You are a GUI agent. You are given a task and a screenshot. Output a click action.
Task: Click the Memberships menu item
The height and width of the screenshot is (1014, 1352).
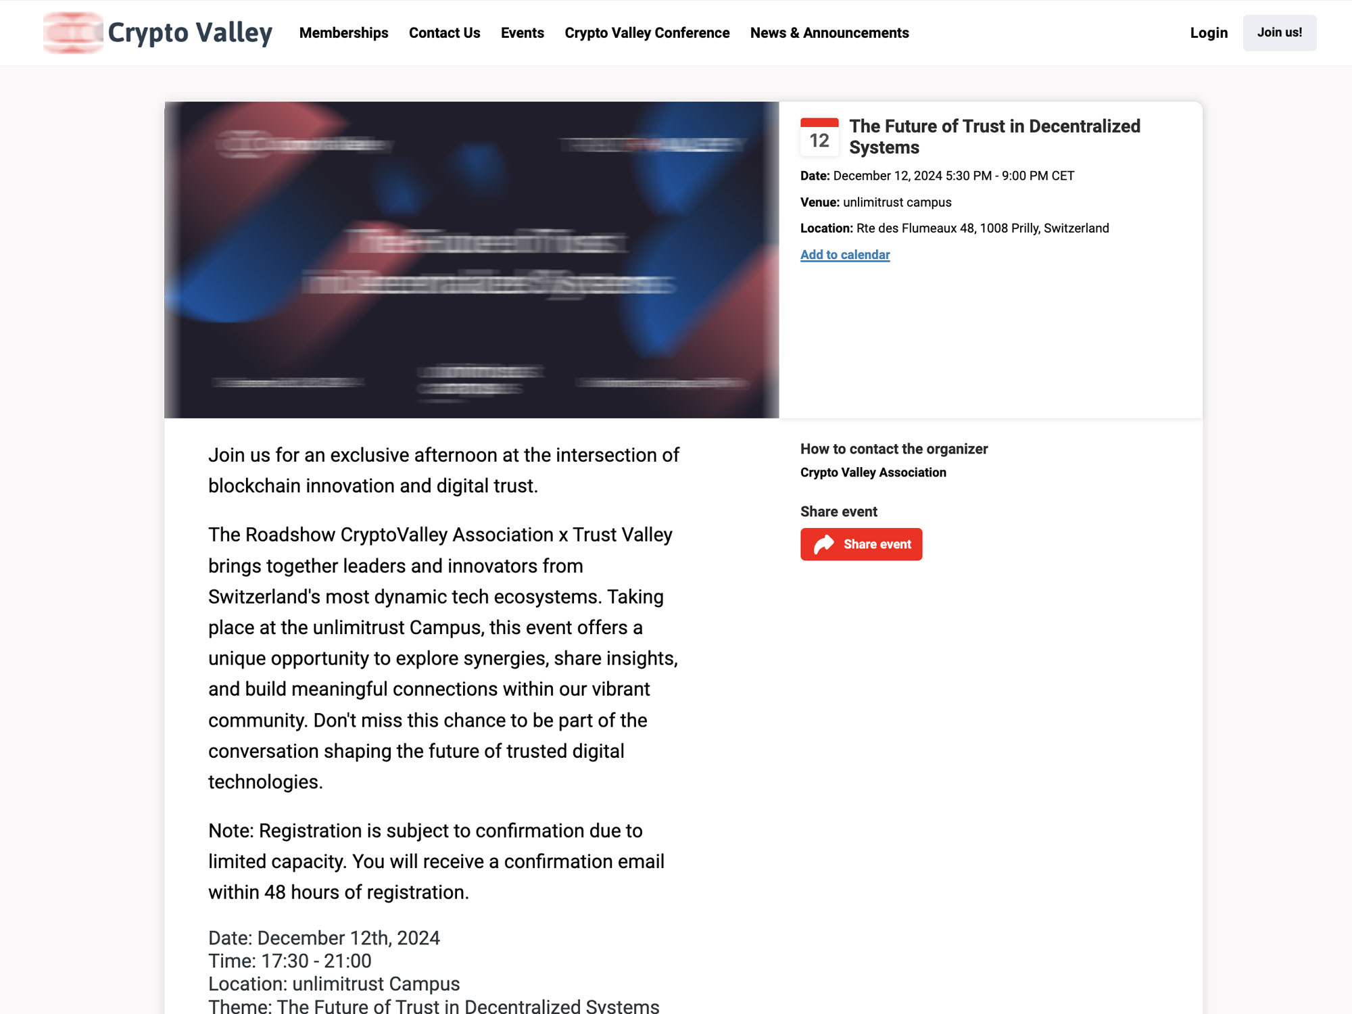343,32
